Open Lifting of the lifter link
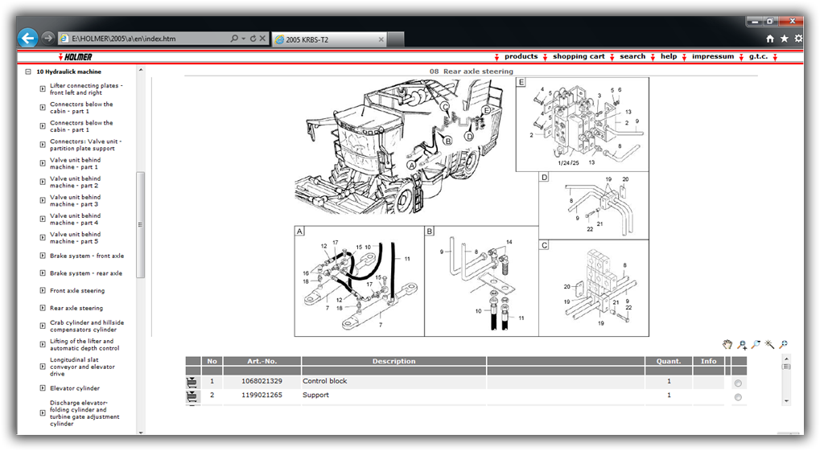This screenshot has width=824, height=455. pyautogui.click(x=84, y=345)
